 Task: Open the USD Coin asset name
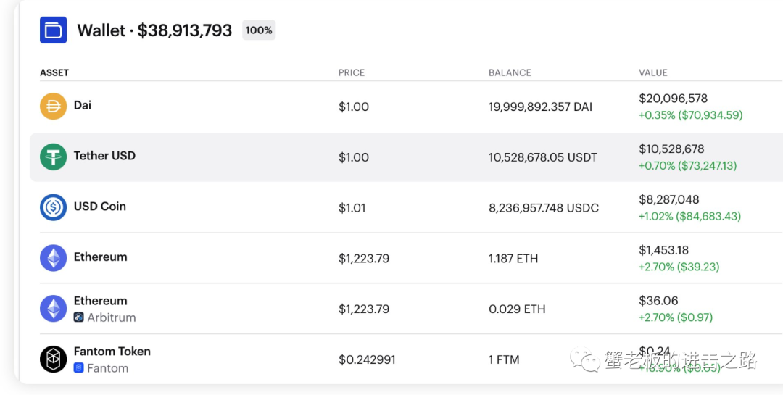coord(100,207)
